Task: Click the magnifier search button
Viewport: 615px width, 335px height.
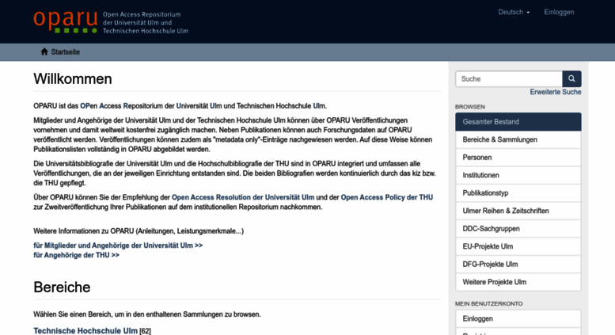Action: pos(571,79)
